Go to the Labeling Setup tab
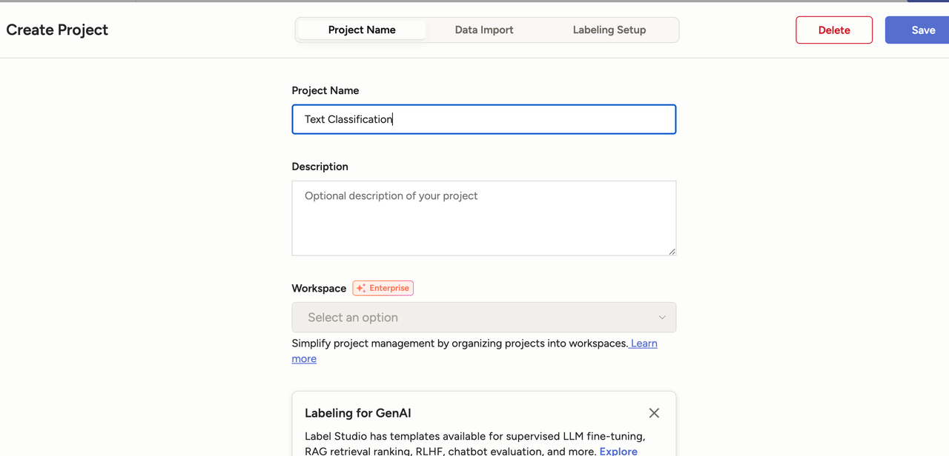Image resolution: width=949 pixels, height=456 pixels. tap(609, 30)
